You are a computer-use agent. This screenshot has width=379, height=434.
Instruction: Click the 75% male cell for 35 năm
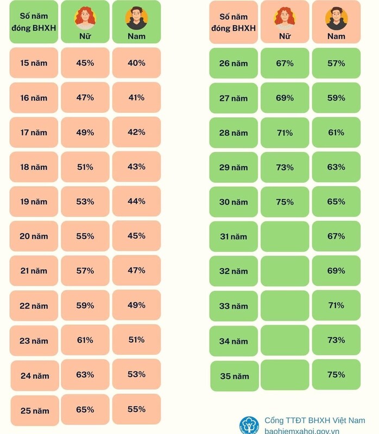[x=336, y=374]
